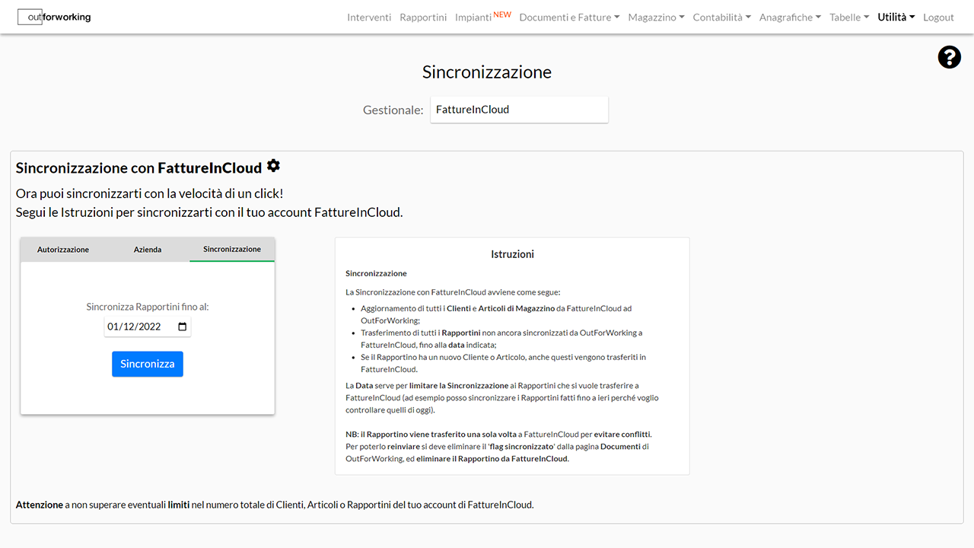Click the 'Sincronizza Rapportini fino al:' label

pyautogui.click(x=148, y=307)
